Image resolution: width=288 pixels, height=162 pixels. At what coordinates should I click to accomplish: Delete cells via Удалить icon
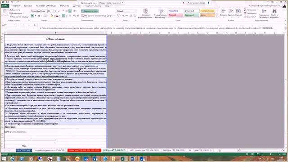point(231,13)
